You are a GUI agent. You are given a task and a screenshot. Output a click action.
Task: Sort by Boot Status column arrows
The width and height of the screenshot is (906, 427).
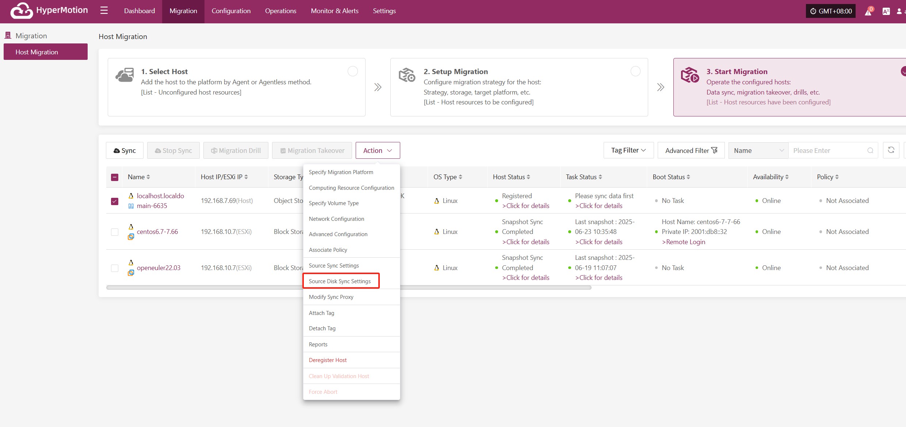click(688, 177)
